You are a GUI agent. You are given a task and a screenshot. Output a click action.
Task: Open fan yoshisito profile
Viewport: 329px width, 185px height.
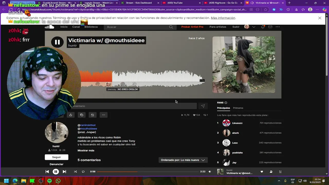click(x=237, y=153)
